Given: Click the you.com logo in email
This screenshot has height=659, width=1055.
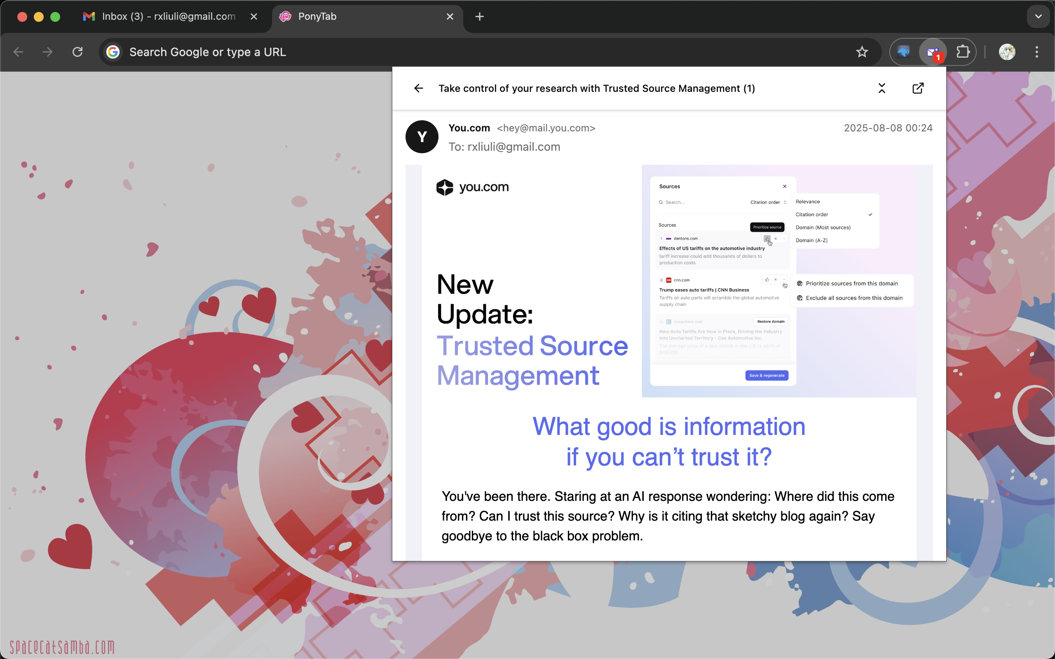Looking at the screenshot, I should pyautogui.click(x=473, y=187).
